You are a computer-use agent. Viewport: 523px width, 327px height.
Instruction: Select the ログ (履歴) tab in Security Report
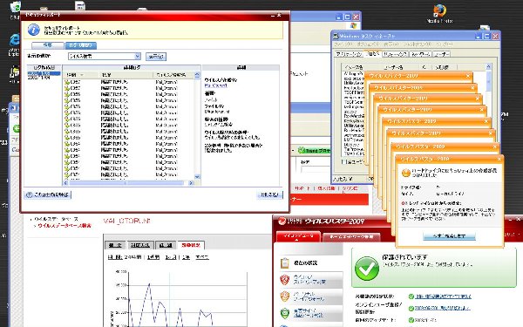tap(81, 45)
